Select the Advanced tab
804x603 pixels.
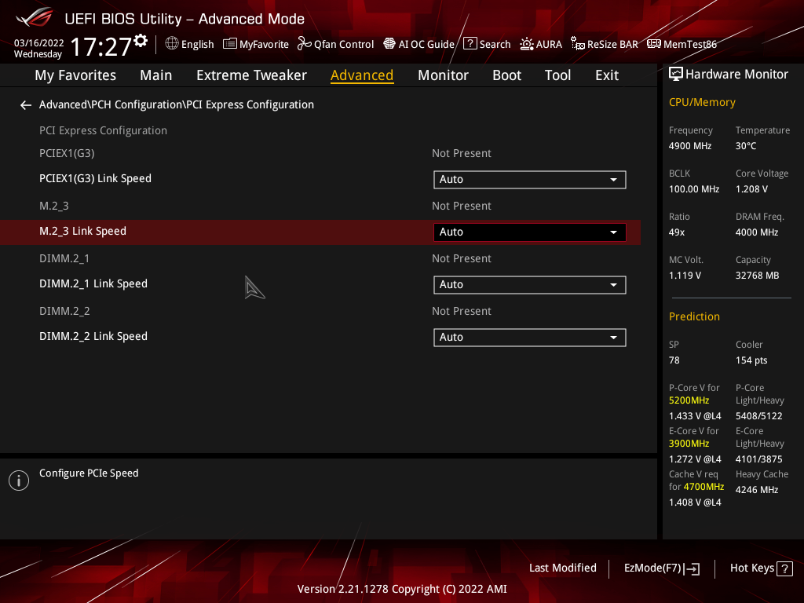pyautogui.click(x=362, y=75)
